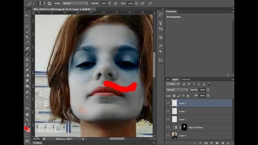Open brush Opacity slider dropdown arrow
The width and height of the screenshot is (258, 145).
coord(110,4)
